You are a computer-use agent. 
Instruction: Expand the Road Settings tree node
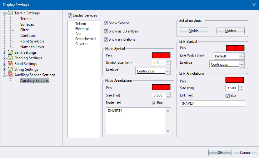[x=5, y=64]
